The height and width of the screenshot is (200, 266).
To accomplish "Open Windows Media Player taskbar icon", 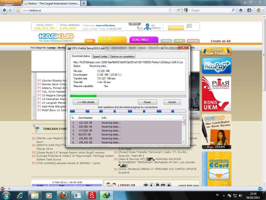I will coord(49,195).
